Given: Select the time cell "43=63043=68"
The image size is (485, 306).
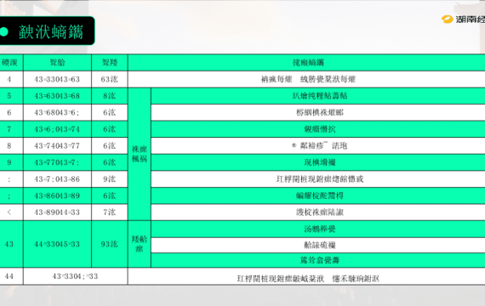Looking at the screenshot, I should [57, 96].
